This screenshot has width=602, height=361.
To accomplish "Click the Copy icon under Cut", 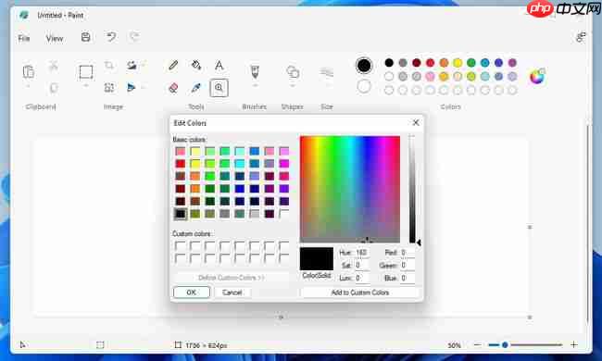I will pyautogui.click(x=54, y=88).
